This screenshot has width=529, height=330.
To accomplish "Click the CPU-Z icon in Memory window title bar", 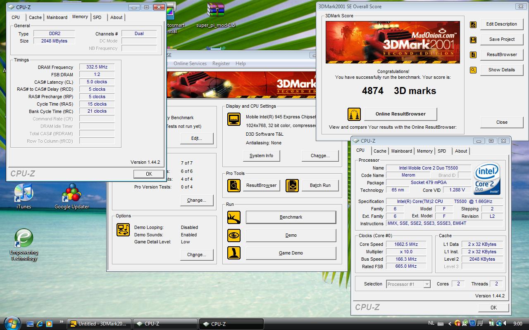I will click(x=11, y=7).
